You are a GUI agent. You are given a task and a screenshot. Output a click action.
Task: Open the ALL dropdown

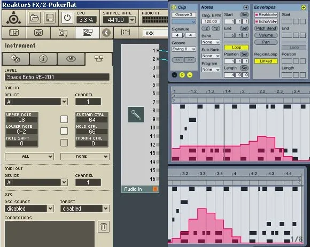coord(29,157)
